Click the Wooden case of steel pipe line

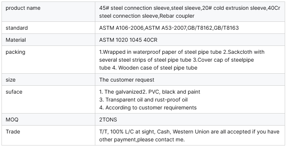pos(148,68)
